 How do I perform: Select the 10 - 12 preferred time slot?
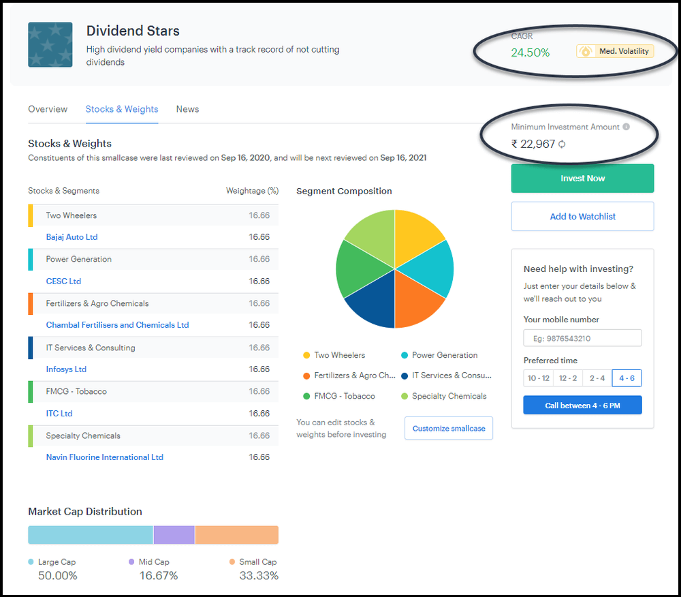(x=537, y=378)
